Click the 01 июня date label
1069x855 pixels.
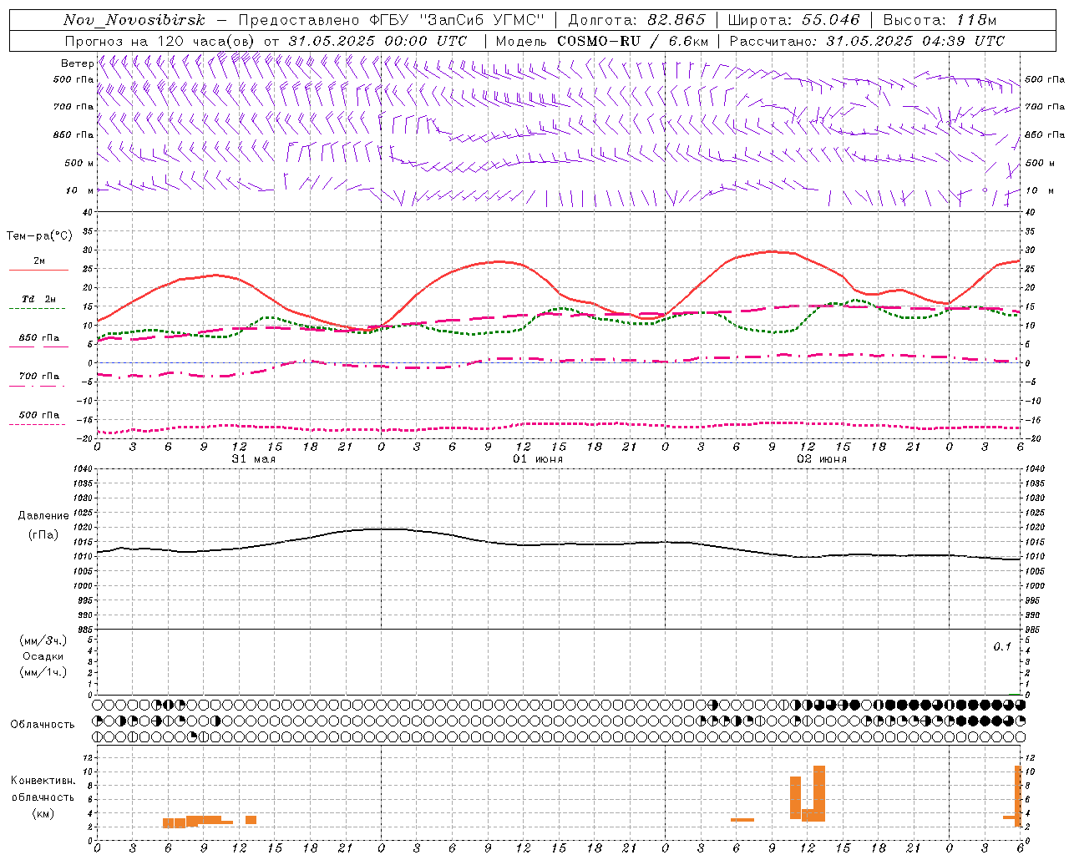[x=537, y=458]
